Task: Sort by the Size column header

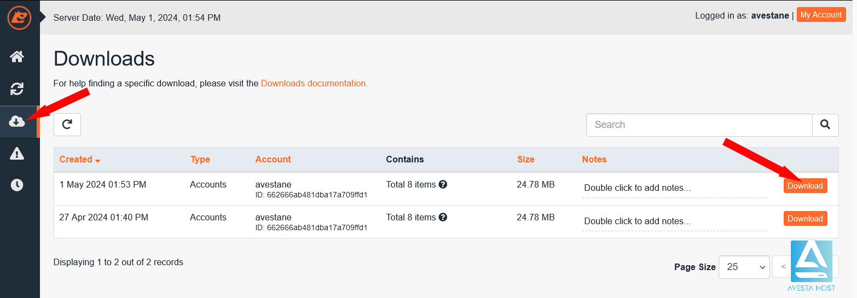Action: tap(526, 160)
